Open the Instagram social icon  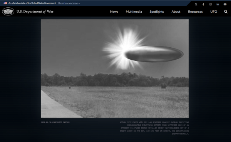[x=211, y=4]
